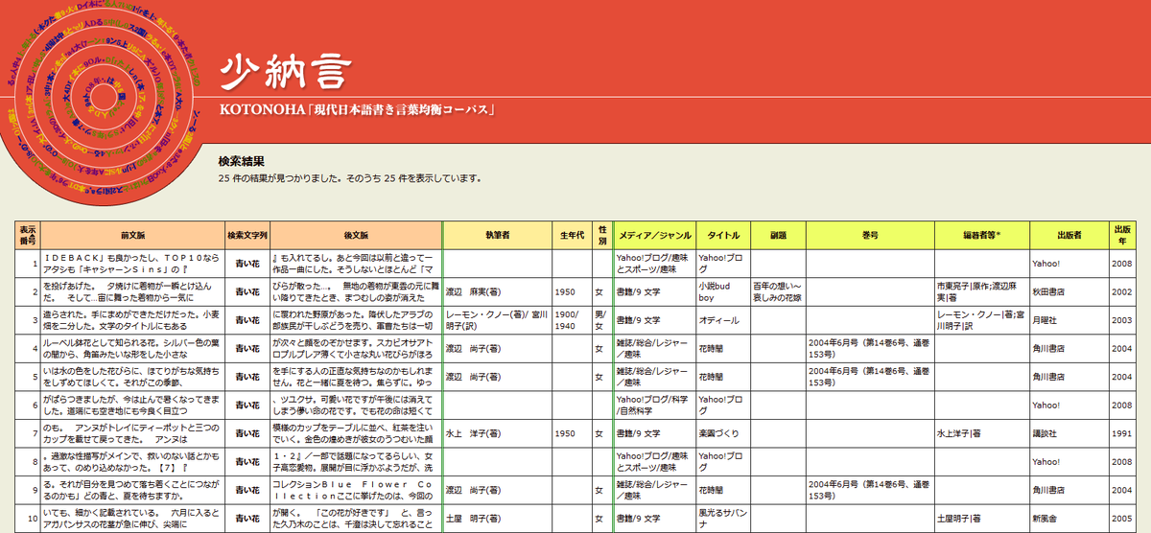
Task: Click row 7 preceding context 'アンヌがトレイにティーポット'
Action: 131,433
